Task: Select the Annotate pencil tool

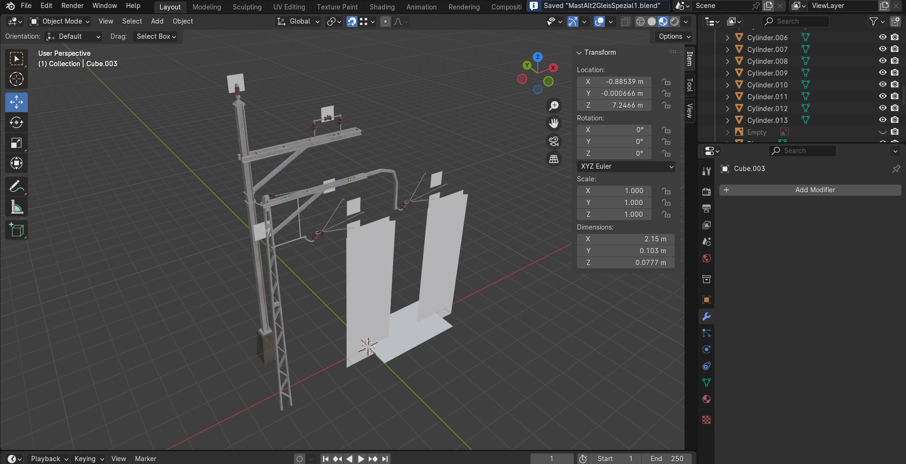Action: [x=17, y=187]
